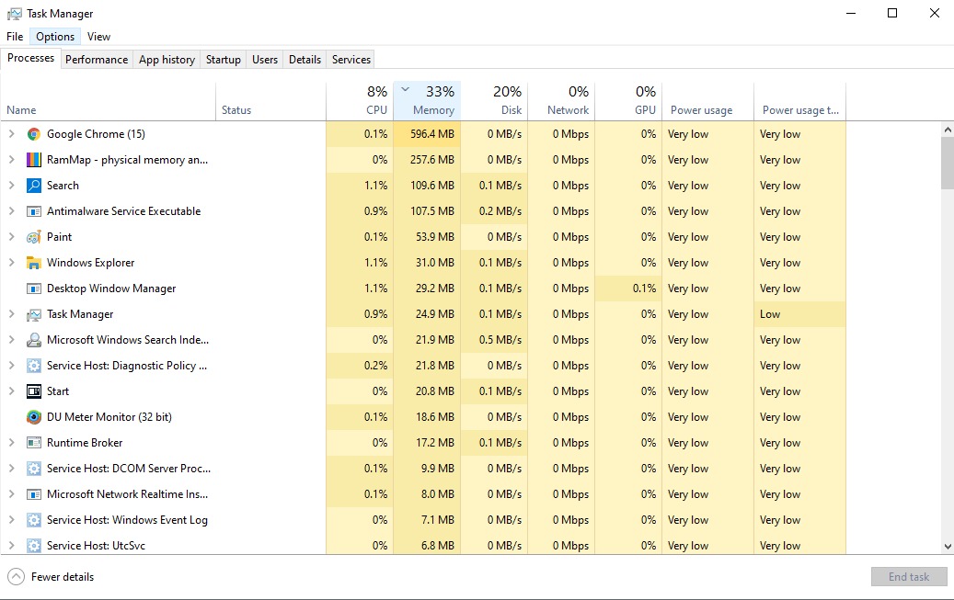
Task: Expand the RamMap process group
Action: (12, 160)
